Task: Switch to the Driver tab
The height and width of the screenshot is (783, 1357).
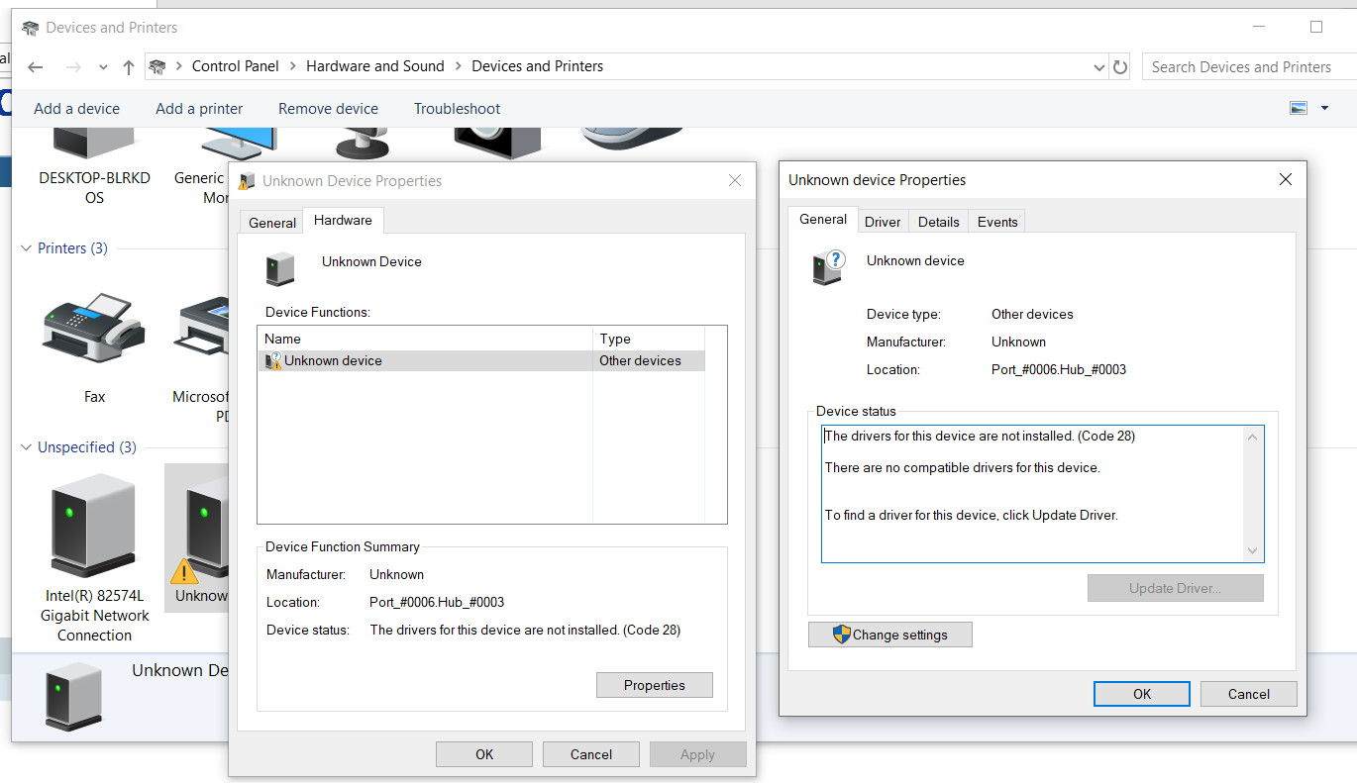Action: coord(882,222)
